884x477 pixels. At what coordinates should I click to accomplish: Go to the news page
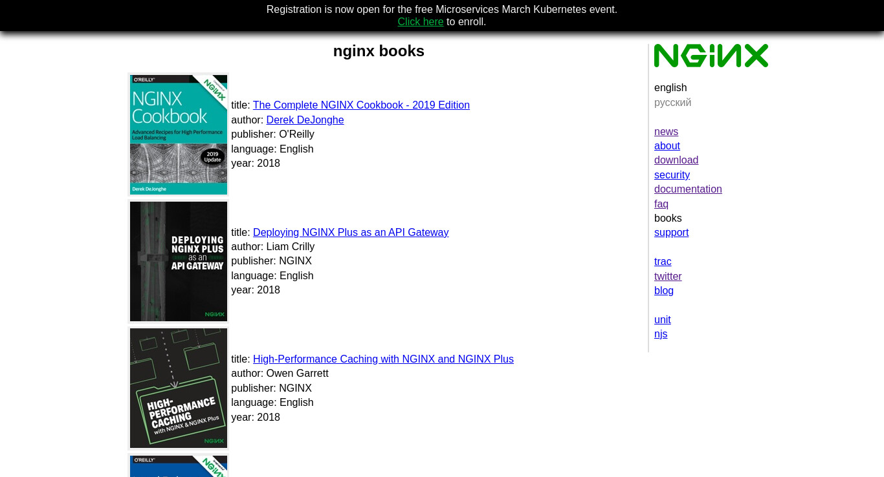(666, 132)
